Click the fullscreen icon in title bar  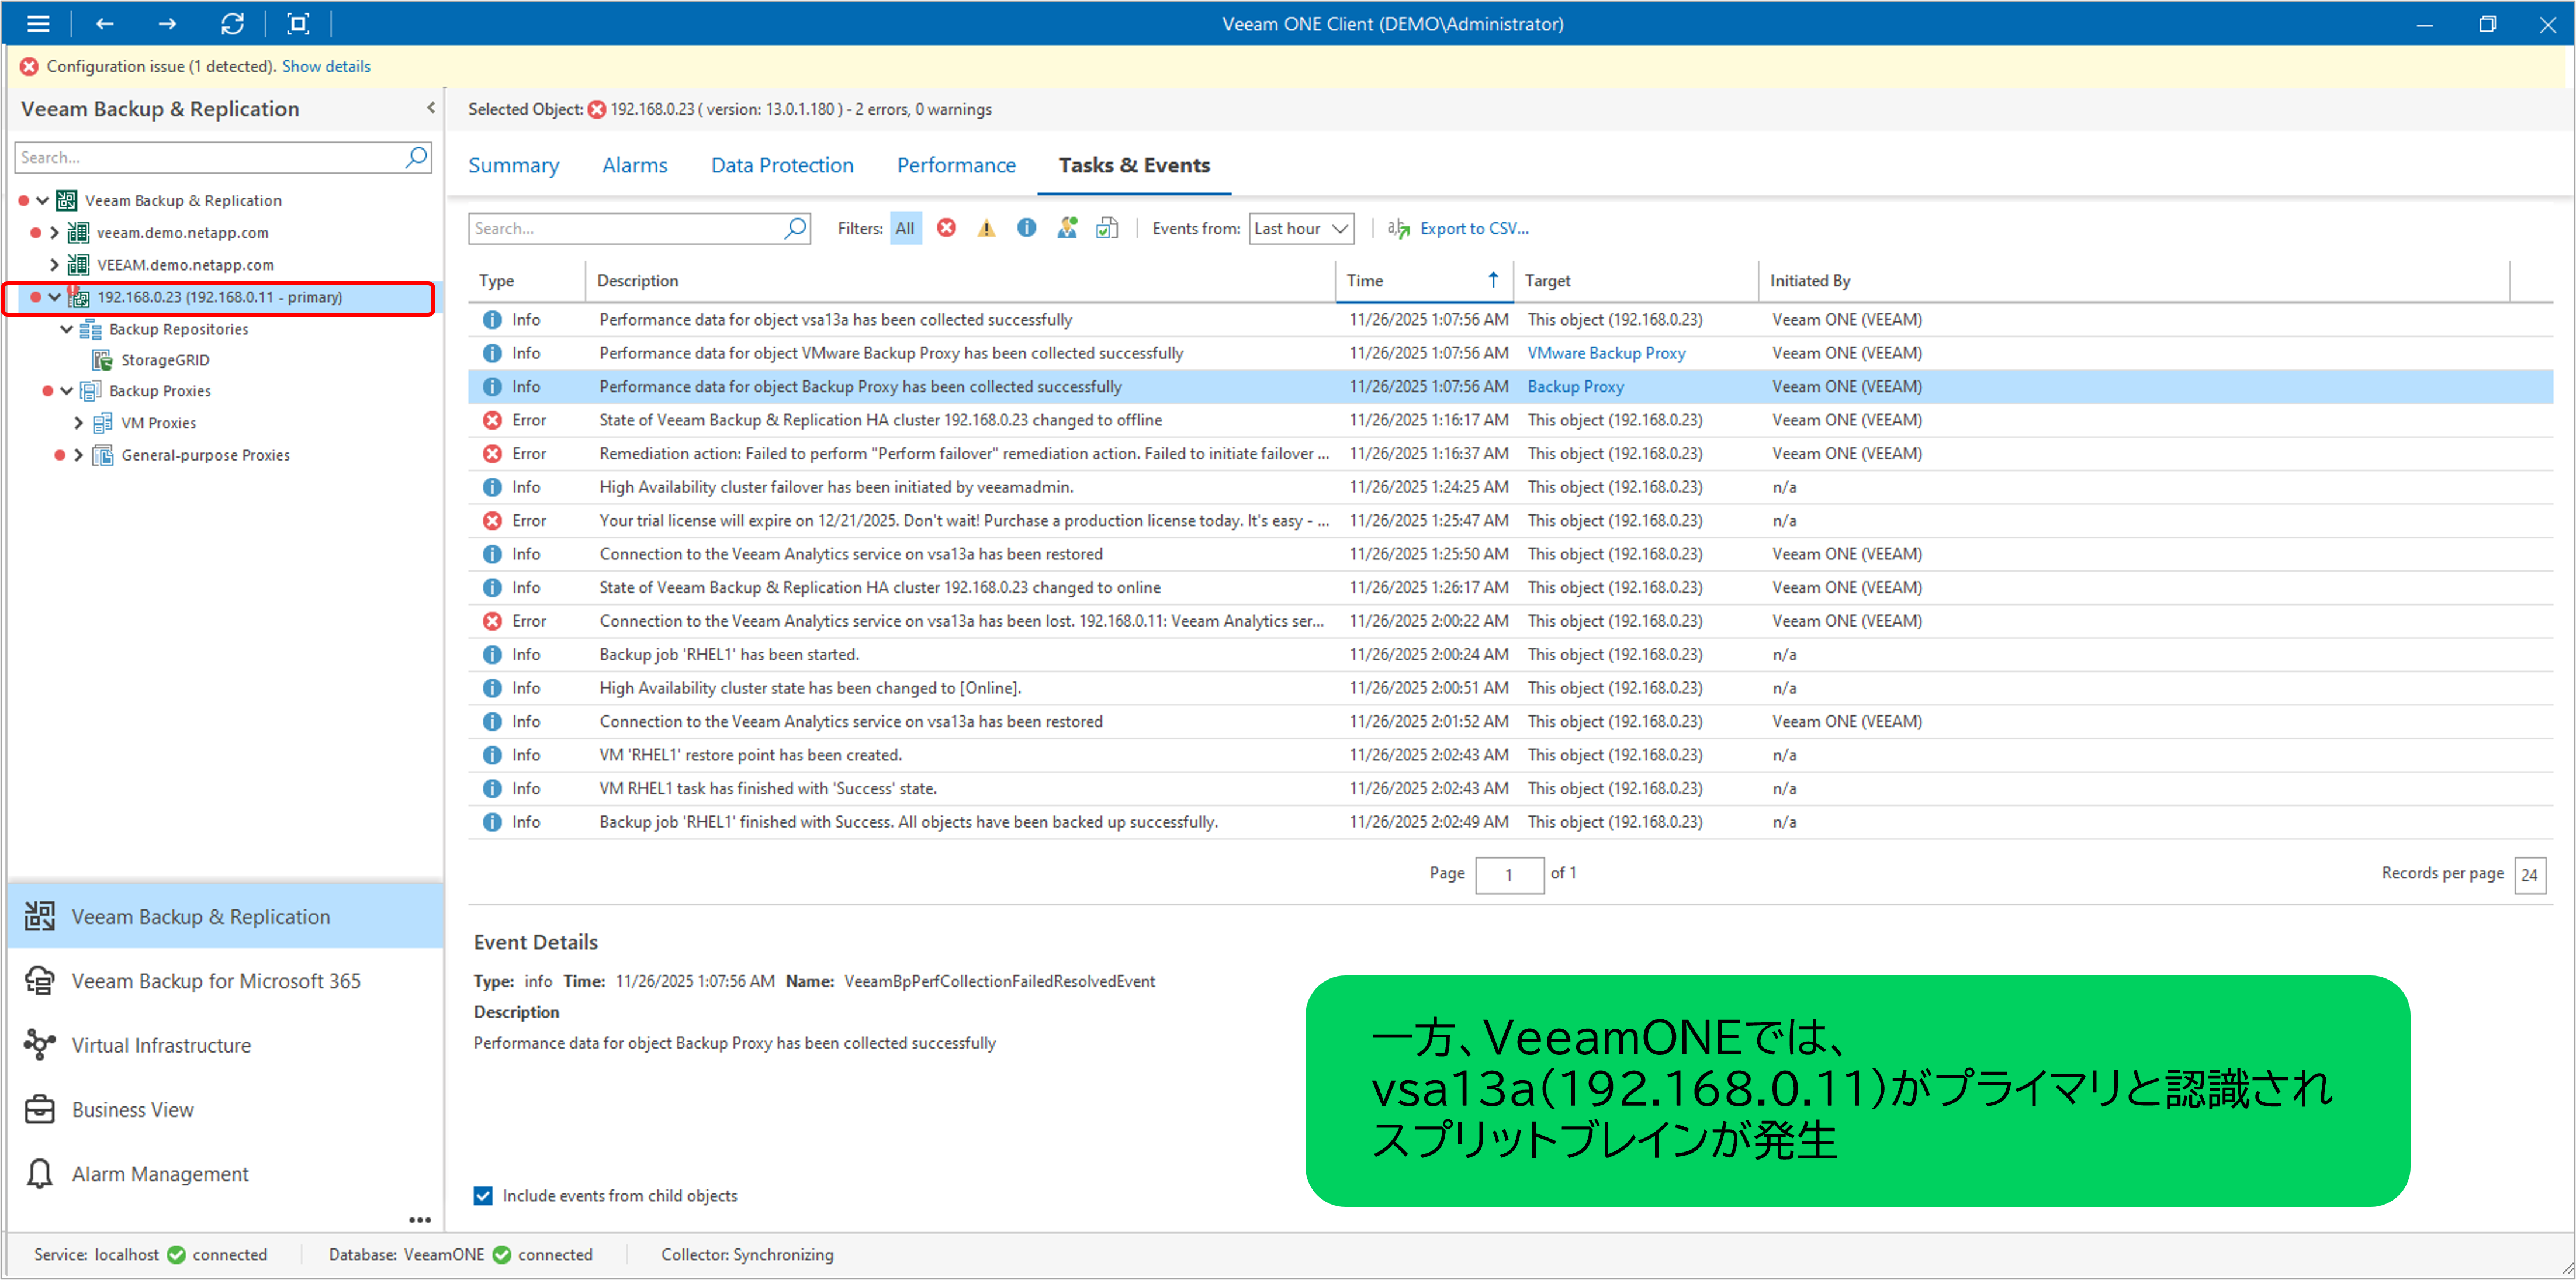298,24
